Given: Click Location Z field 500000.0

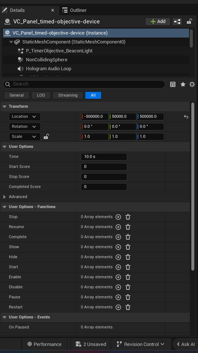Looking at the screenshot, I should click(x=151, y=117).
